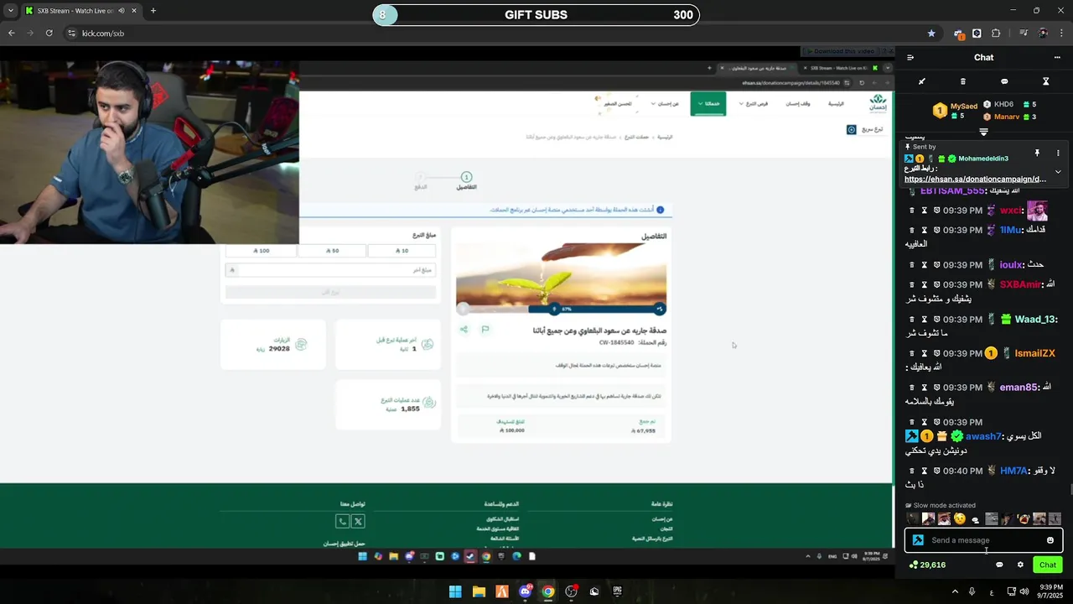Open the volume control in system tray

coord(1024,591)
